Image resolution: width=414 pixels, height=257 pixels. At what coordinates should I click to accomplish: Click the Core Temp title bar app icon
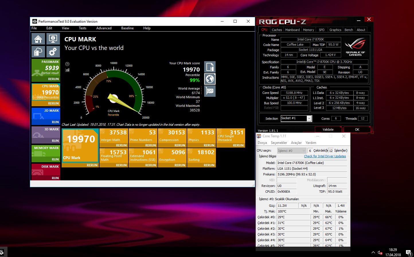(x=259, y=136)
